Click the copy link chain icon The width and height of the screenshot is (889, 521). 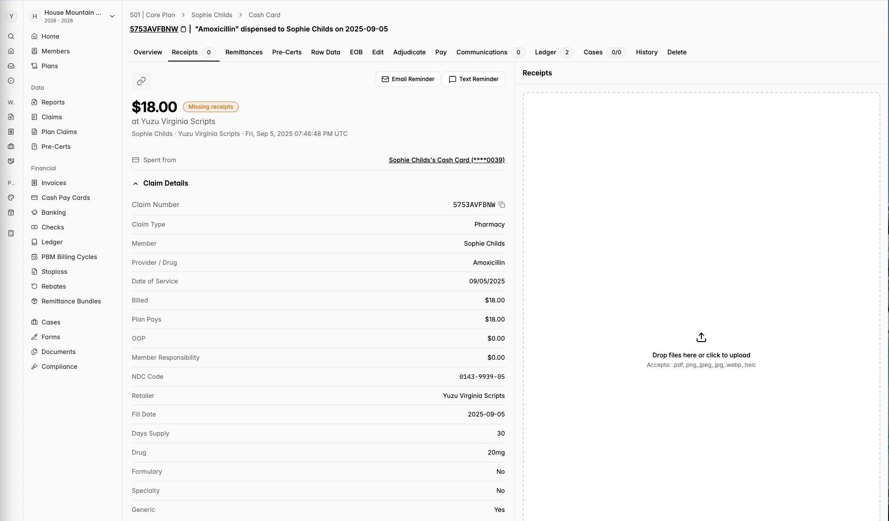click(x=141, y=81)
